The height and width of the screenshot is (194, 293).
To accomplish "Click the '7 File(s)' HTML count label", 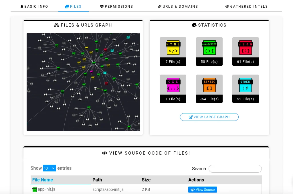I will 173,61.
